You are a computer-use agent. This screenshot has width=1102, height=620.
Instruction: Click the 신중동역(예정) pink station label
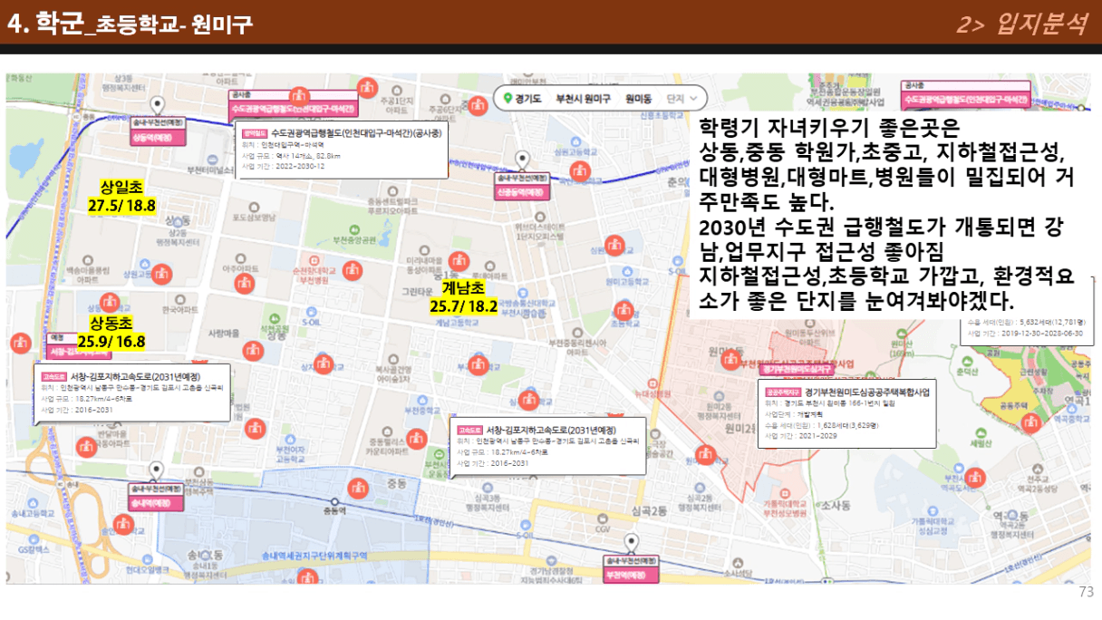point(521,193)
